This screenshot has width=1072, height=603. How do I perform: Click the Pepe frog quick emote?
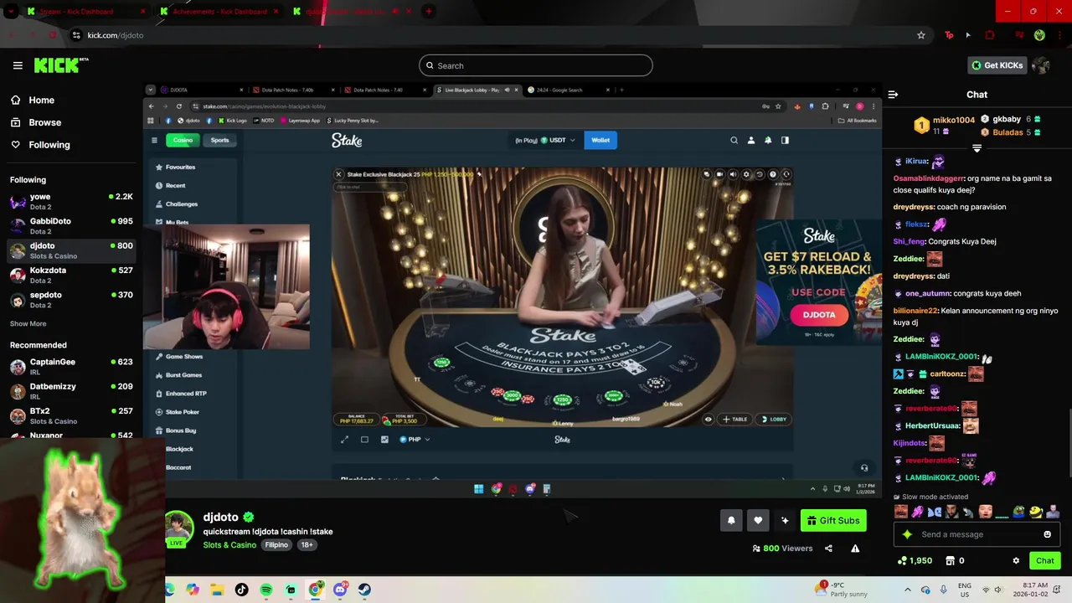1019,512
